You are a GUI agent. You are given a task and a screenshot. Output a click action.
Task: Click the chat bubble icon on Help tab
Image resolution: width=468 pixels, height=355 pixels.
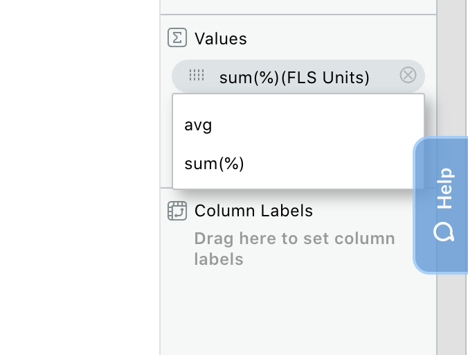(444, 232)
